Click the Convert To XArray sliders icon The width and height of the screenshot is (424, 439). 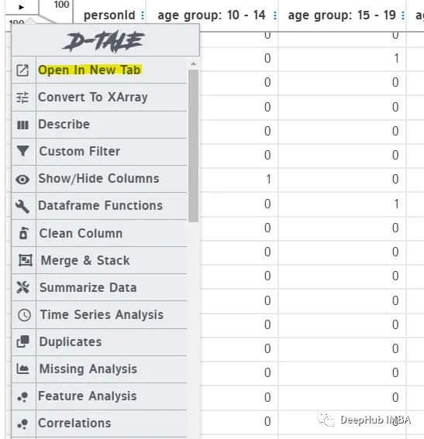pos(22,98)
